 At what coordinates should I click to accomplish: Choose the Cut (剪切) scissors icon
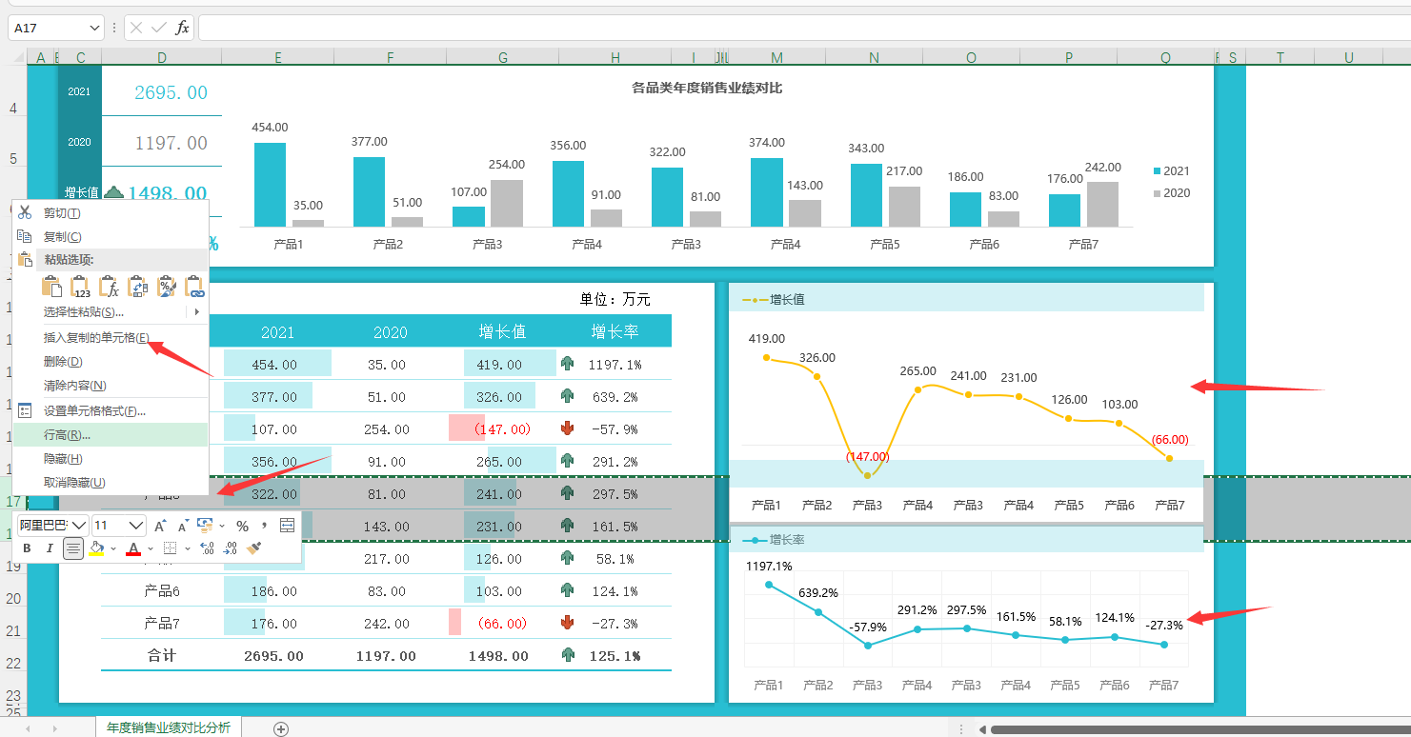[x=26, y=212]
